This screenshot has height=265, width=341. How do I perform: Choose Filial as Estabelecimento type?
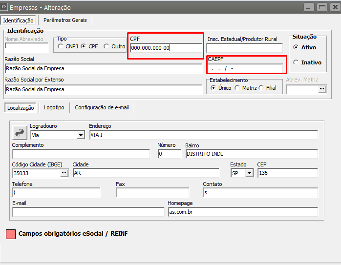(261, 88)
